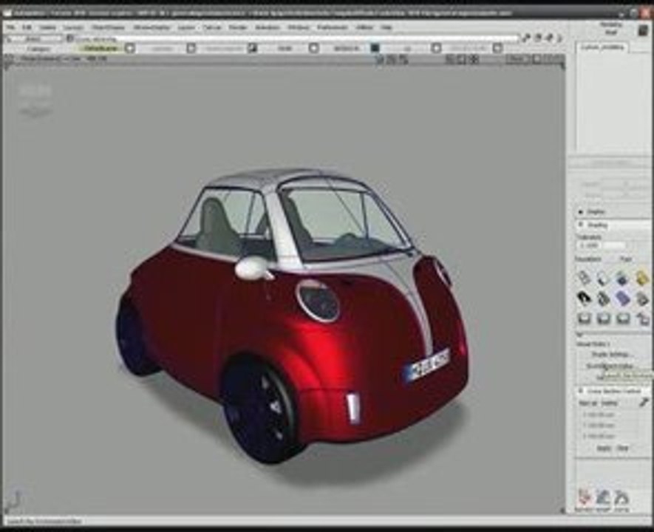The image size is (654, 532).
Task: Collapse the Shading section
Action: tap(581, 225)
